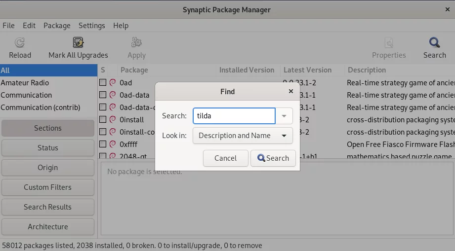Sort by Description column header

click(400, 70)
